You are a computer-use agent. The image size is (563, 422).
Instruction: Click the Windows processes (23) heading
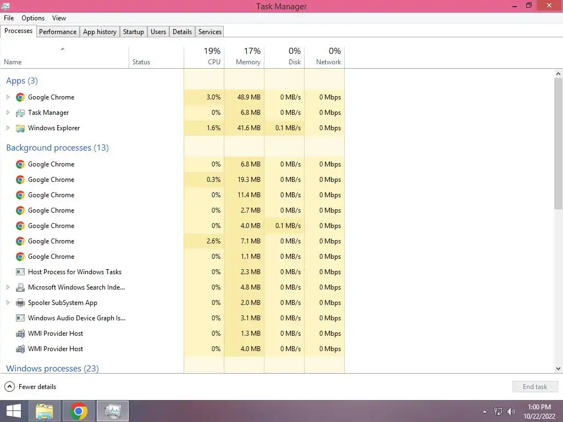[52, 369]
